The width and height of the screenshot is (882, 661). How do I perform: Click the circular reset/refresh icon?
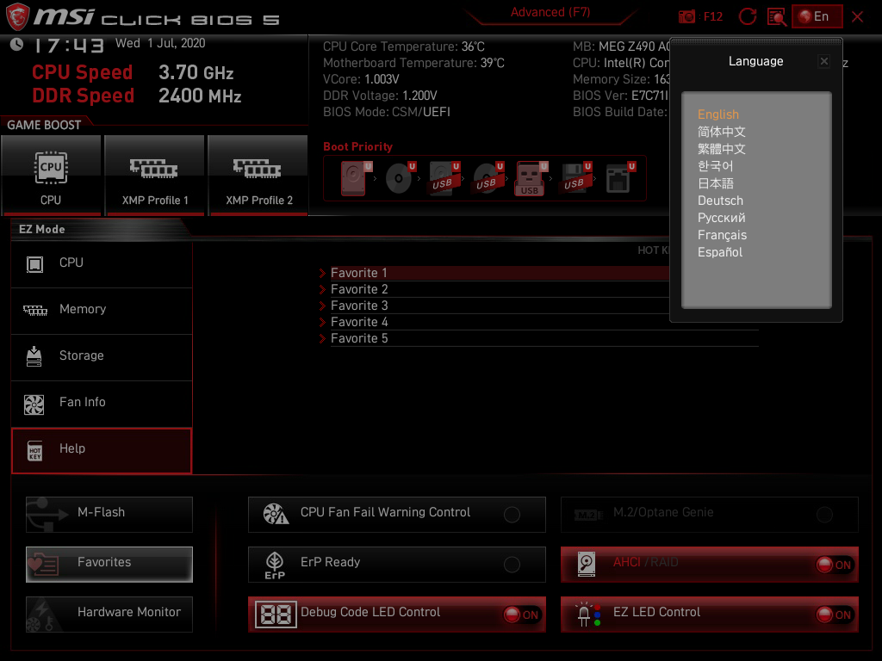coord(748,17)
